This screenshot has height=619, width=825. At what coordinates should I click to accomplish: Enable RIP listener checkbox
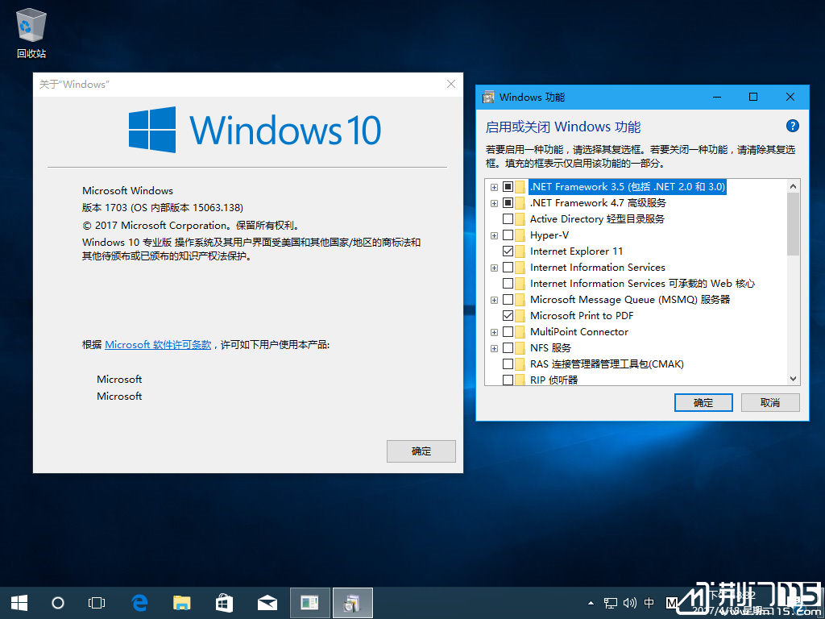click(x=508, y=380)
